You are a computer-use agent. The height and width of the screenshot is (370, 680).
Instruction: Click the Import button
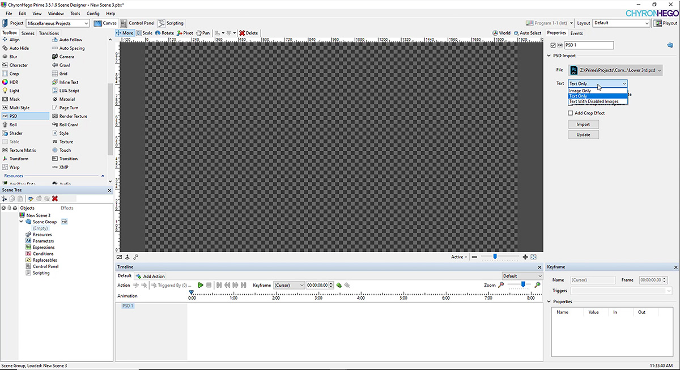click(583, 124)
